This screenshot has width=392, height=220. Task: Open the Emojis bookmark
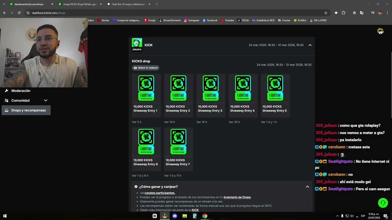pyautogui.click(x=150, y=20)
